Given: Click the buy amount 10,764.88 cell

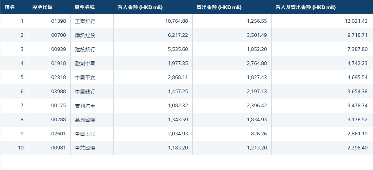Looking at the screenshot, I should [176, 21].
